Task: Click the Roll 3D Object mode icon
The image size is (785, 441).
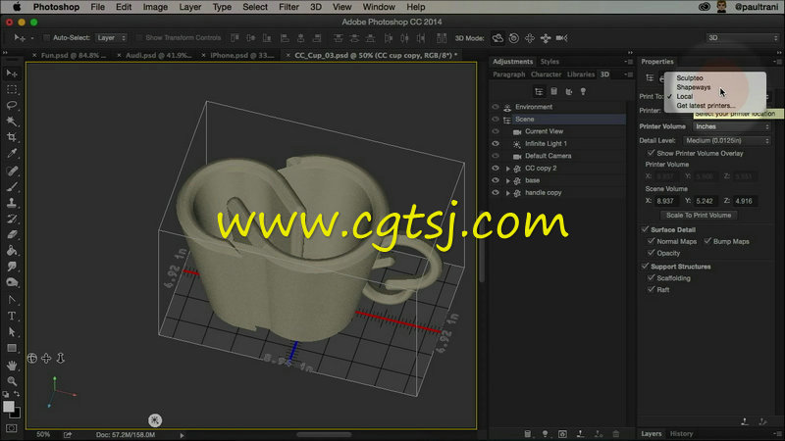Action: coord(513,38)
